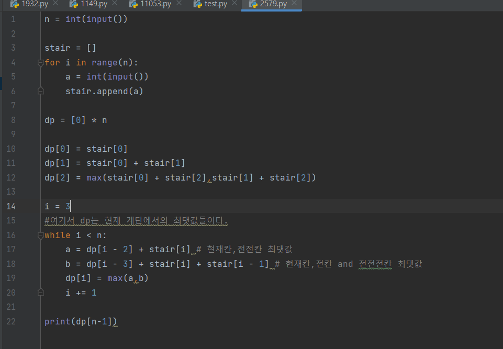Switch to the 1932.py tab
Image resolution: width=503 pixels, height=349 pixels.
click(35, 4)
